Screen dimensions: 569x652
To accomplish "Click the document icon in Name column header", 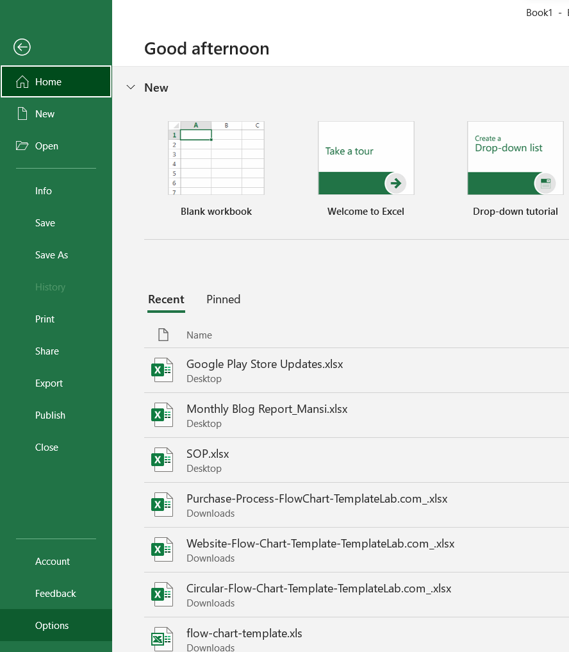I will [162, 334].
